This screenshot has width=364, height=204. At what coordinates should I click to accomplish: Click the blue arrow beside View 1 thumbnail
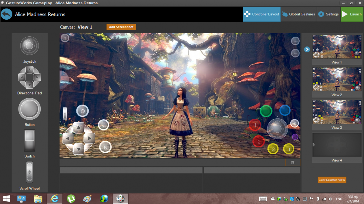[307, 49]
